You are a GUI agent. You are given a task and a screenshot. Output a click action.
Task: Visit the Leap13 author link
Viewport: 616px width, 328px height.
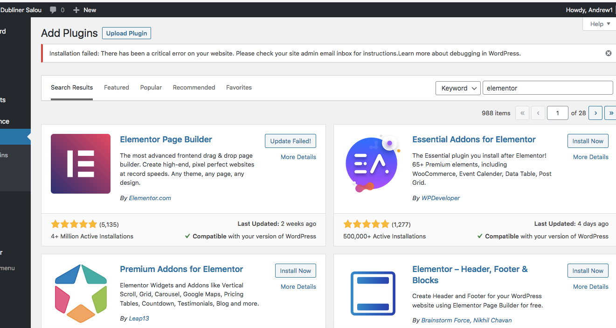pos(139,319)
